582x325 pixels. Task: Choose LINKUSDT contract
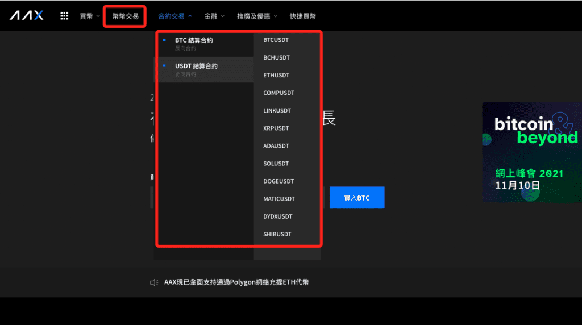coord(277,111)
